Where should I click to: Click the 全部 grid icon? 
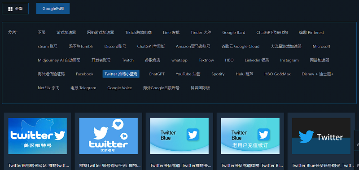point(10,9)
